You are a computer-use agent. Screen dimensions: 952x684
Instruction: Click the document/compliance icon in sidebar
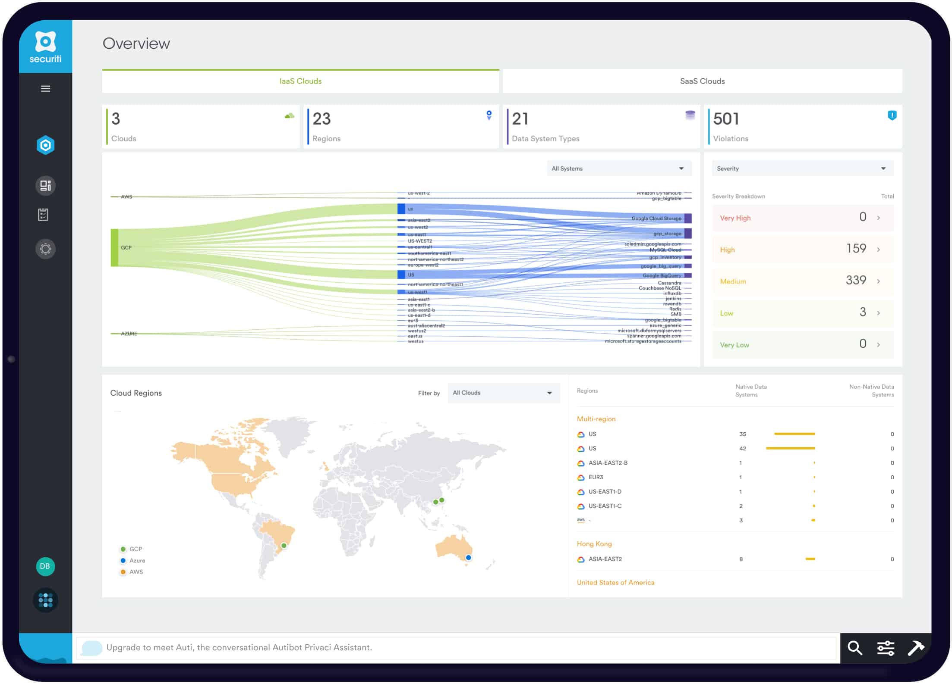point(45,215)
